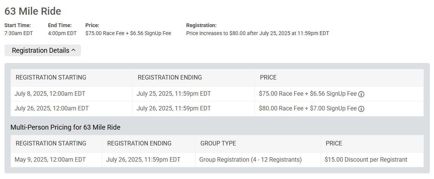Viewport: 434px width, 179px height.
Task: Click the price increase notice under Registration
Action: 258,34
